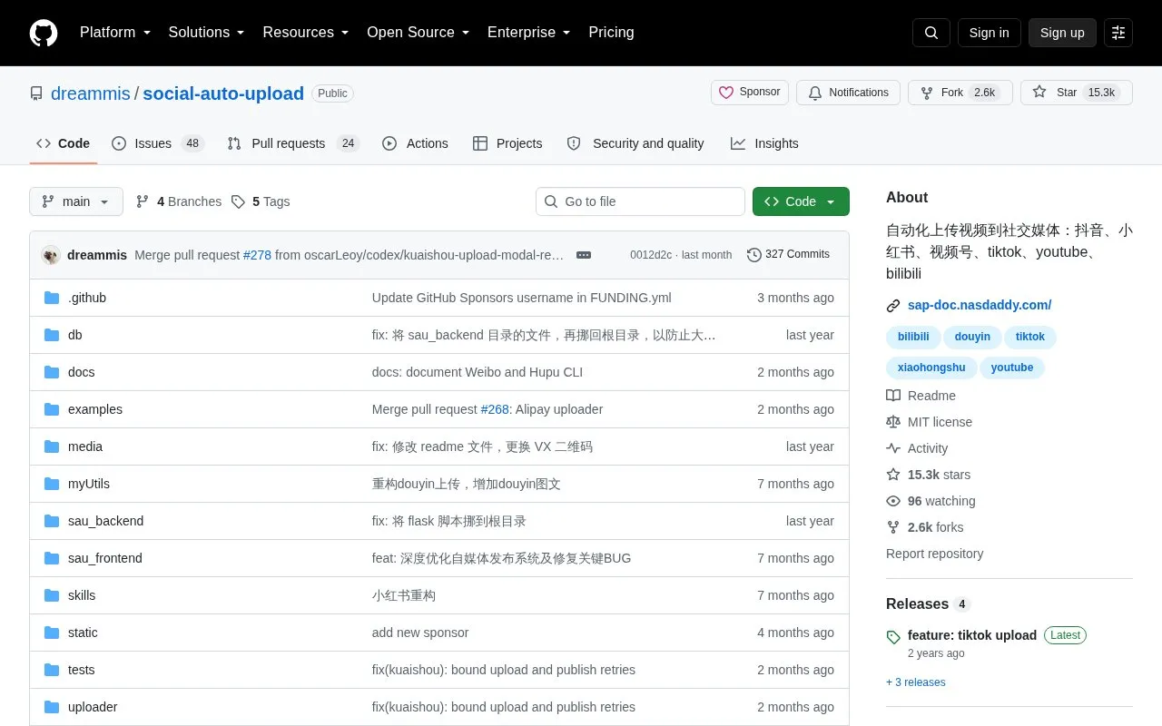Open the main branch selector dropdown
The height and width of the screenshot is (726, 1162).
(76, 201)
